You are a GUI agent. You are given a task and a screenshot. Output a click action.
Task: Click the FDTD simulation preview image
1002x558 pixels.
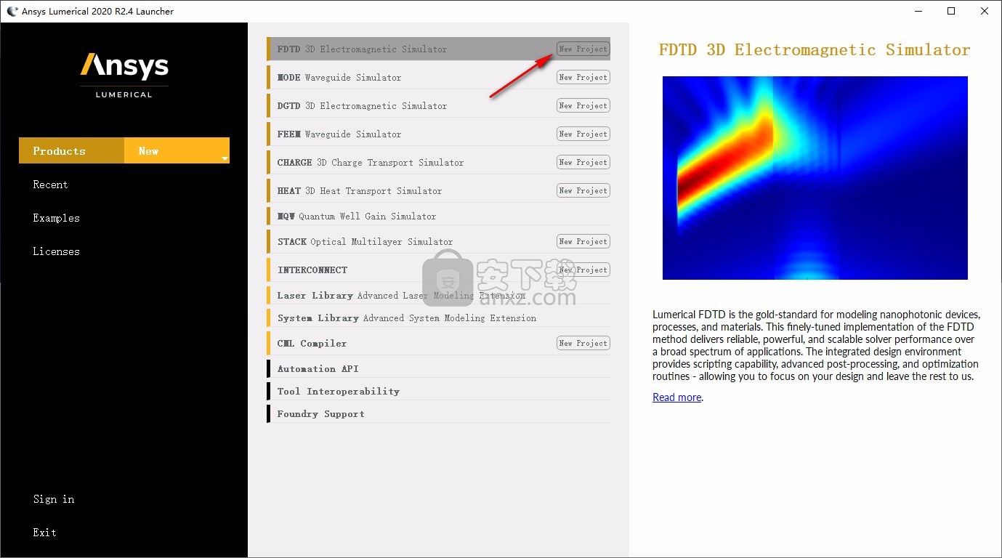[815, 177]
